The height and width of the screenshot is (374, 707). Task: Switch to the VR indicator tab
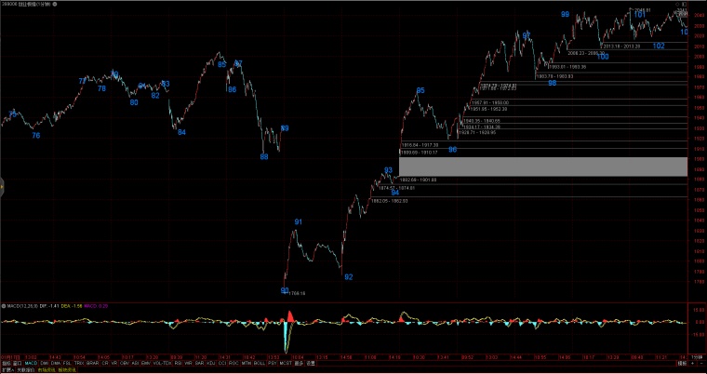tap(114, 363)
